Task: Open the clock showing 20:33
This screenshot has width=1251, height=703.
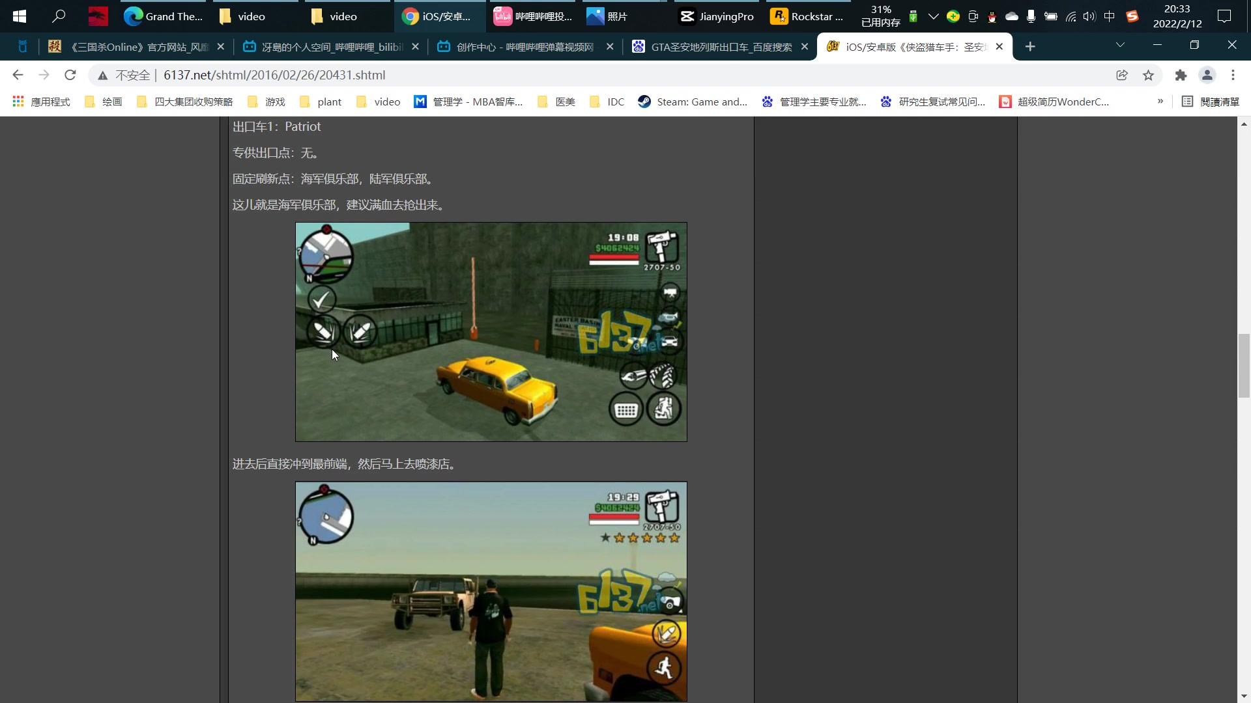Action: tap(1177, 16)
